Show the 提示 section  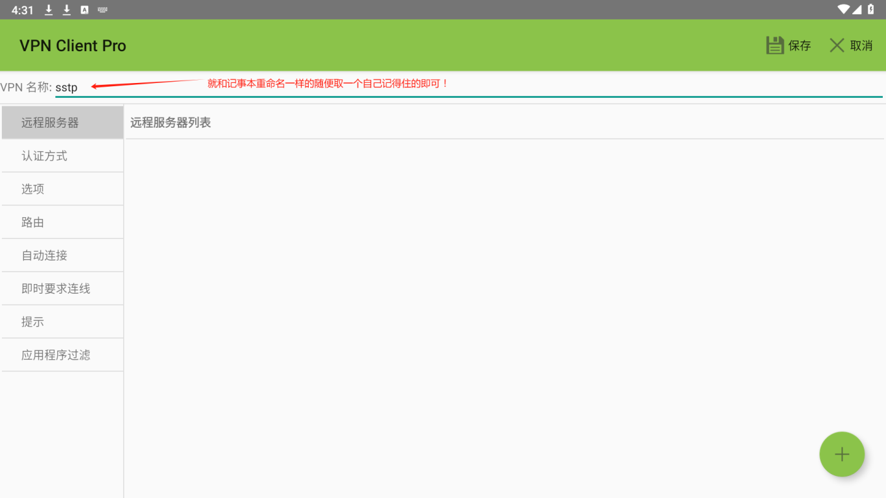click(x=62, y=322)
